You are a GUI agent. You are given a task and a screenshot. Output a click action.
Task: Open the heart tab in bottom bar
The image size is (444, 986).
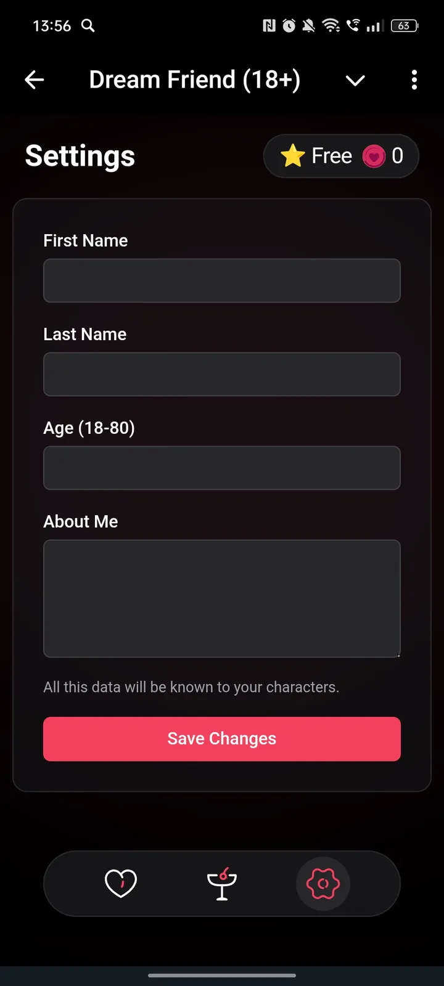click(x=121, y=884)
